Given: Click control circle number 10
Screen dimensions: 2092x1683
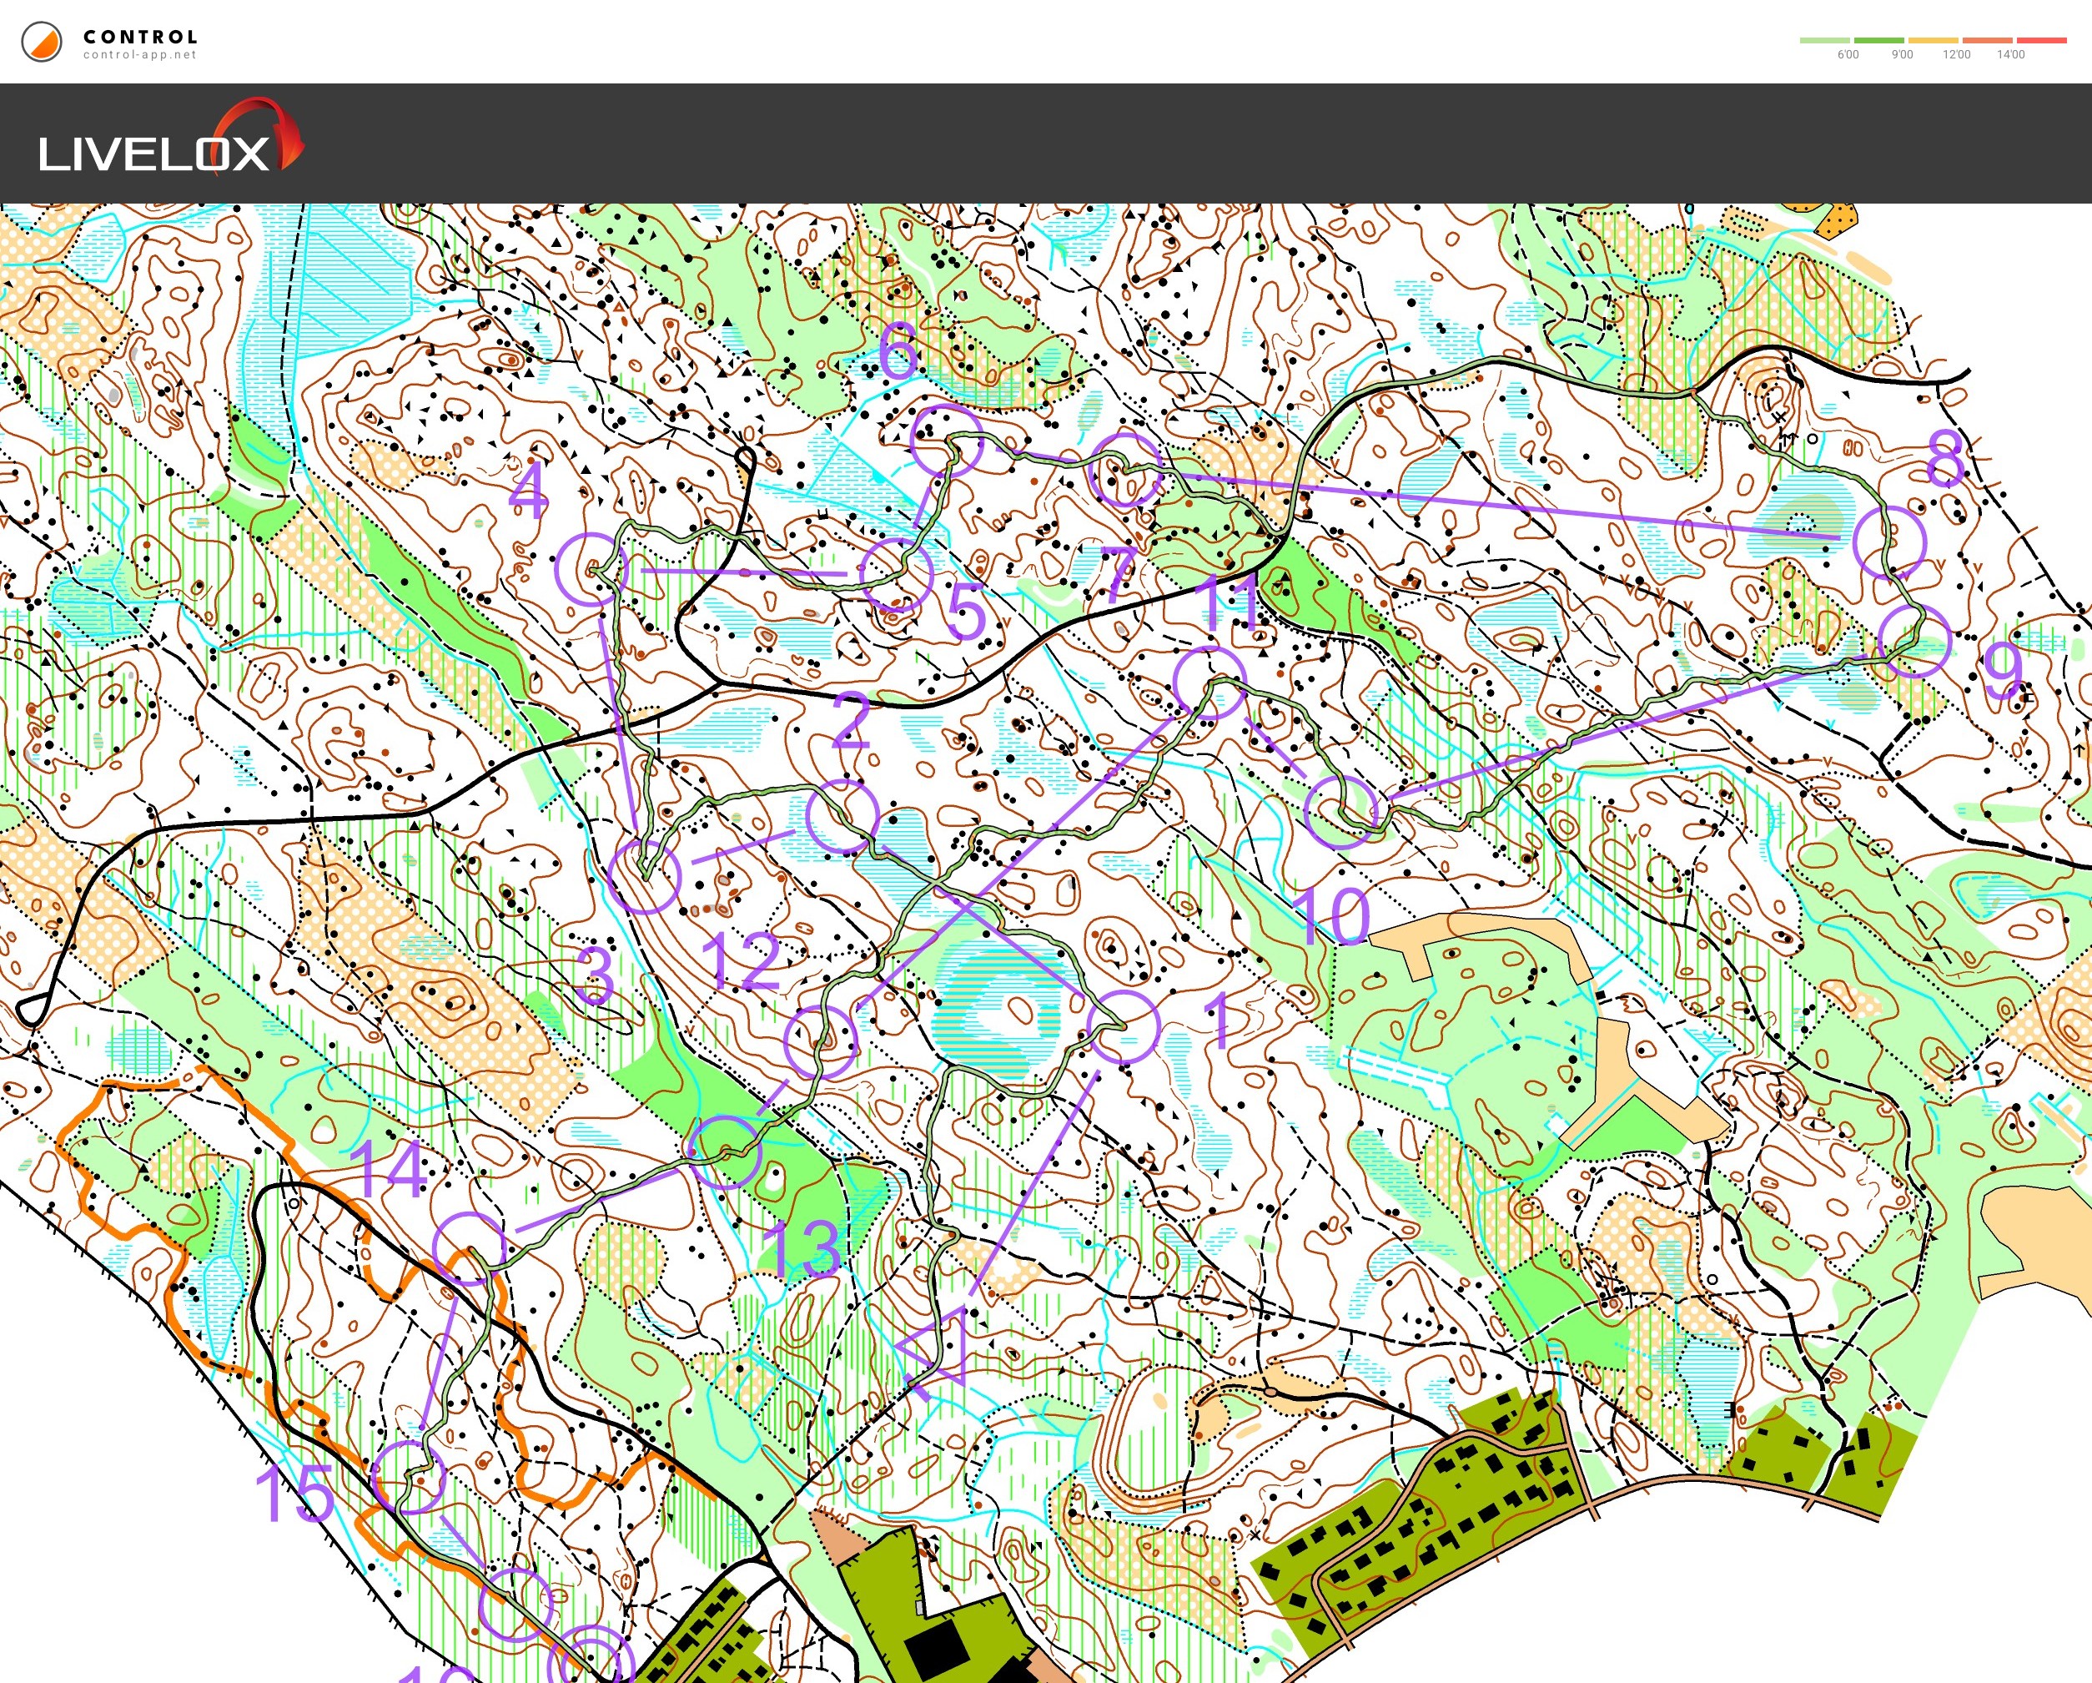Looking at the screenshot, I should click(x=1342, y=811).
